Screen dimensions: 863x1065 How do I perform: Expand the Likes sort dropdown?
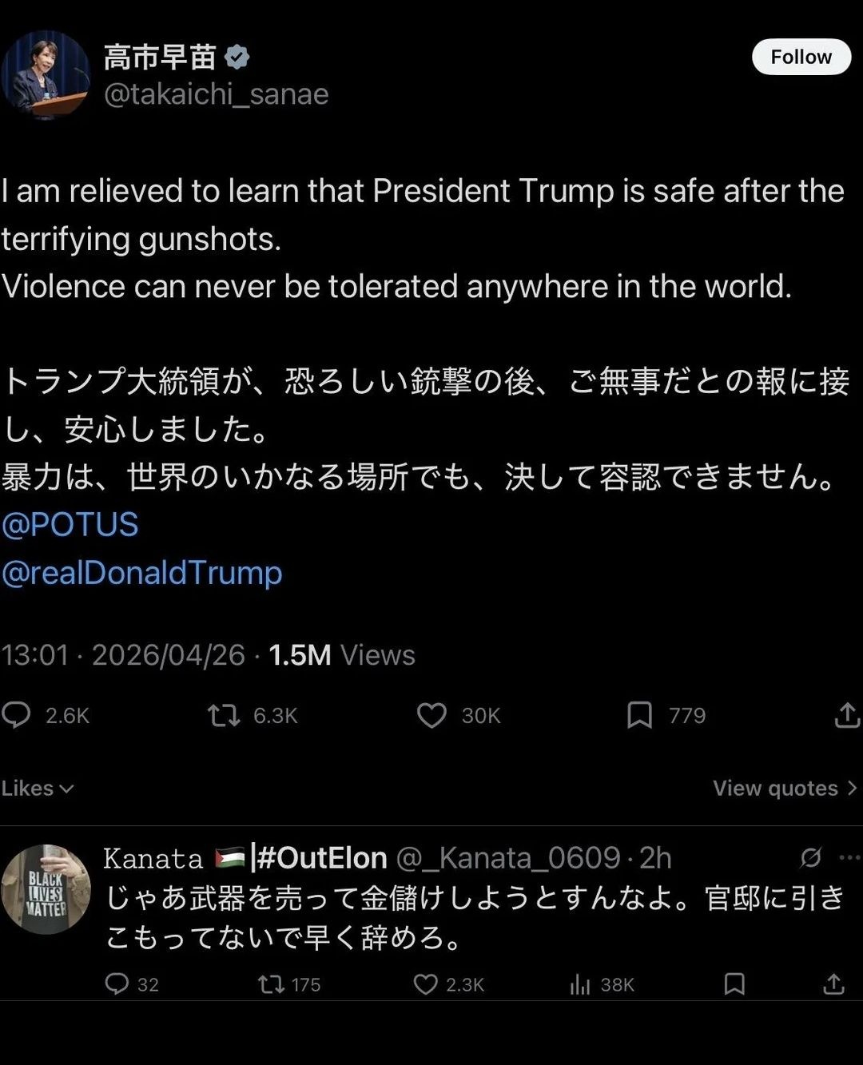[38, 789]
